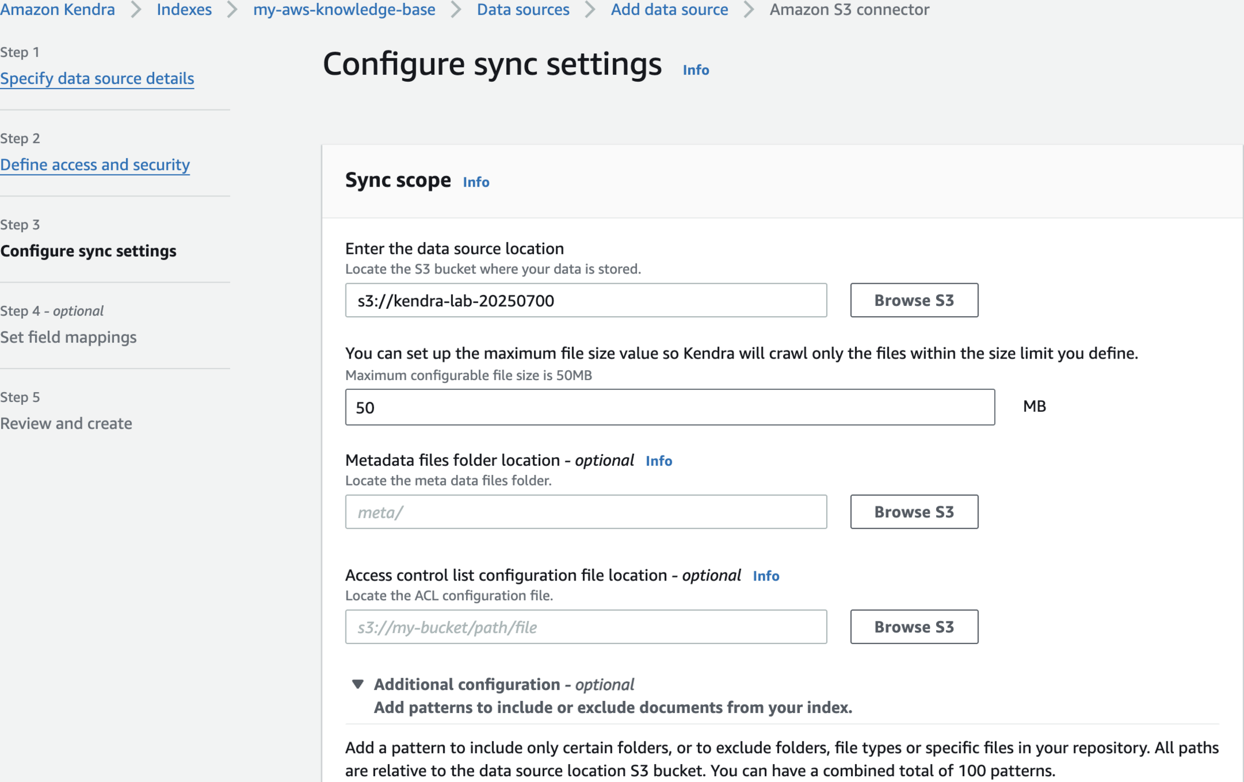Open Data sources breadcrumb link
The height and width of the screenshot is (782, 1244).
pyautogui.click(x=523, y=9)
